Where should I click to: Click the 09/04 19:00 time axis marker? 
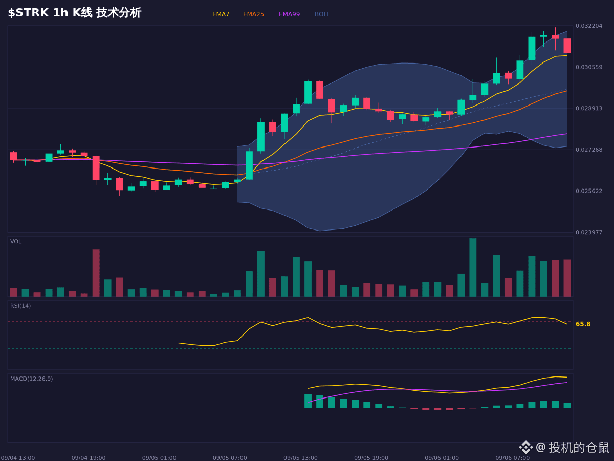89,458
